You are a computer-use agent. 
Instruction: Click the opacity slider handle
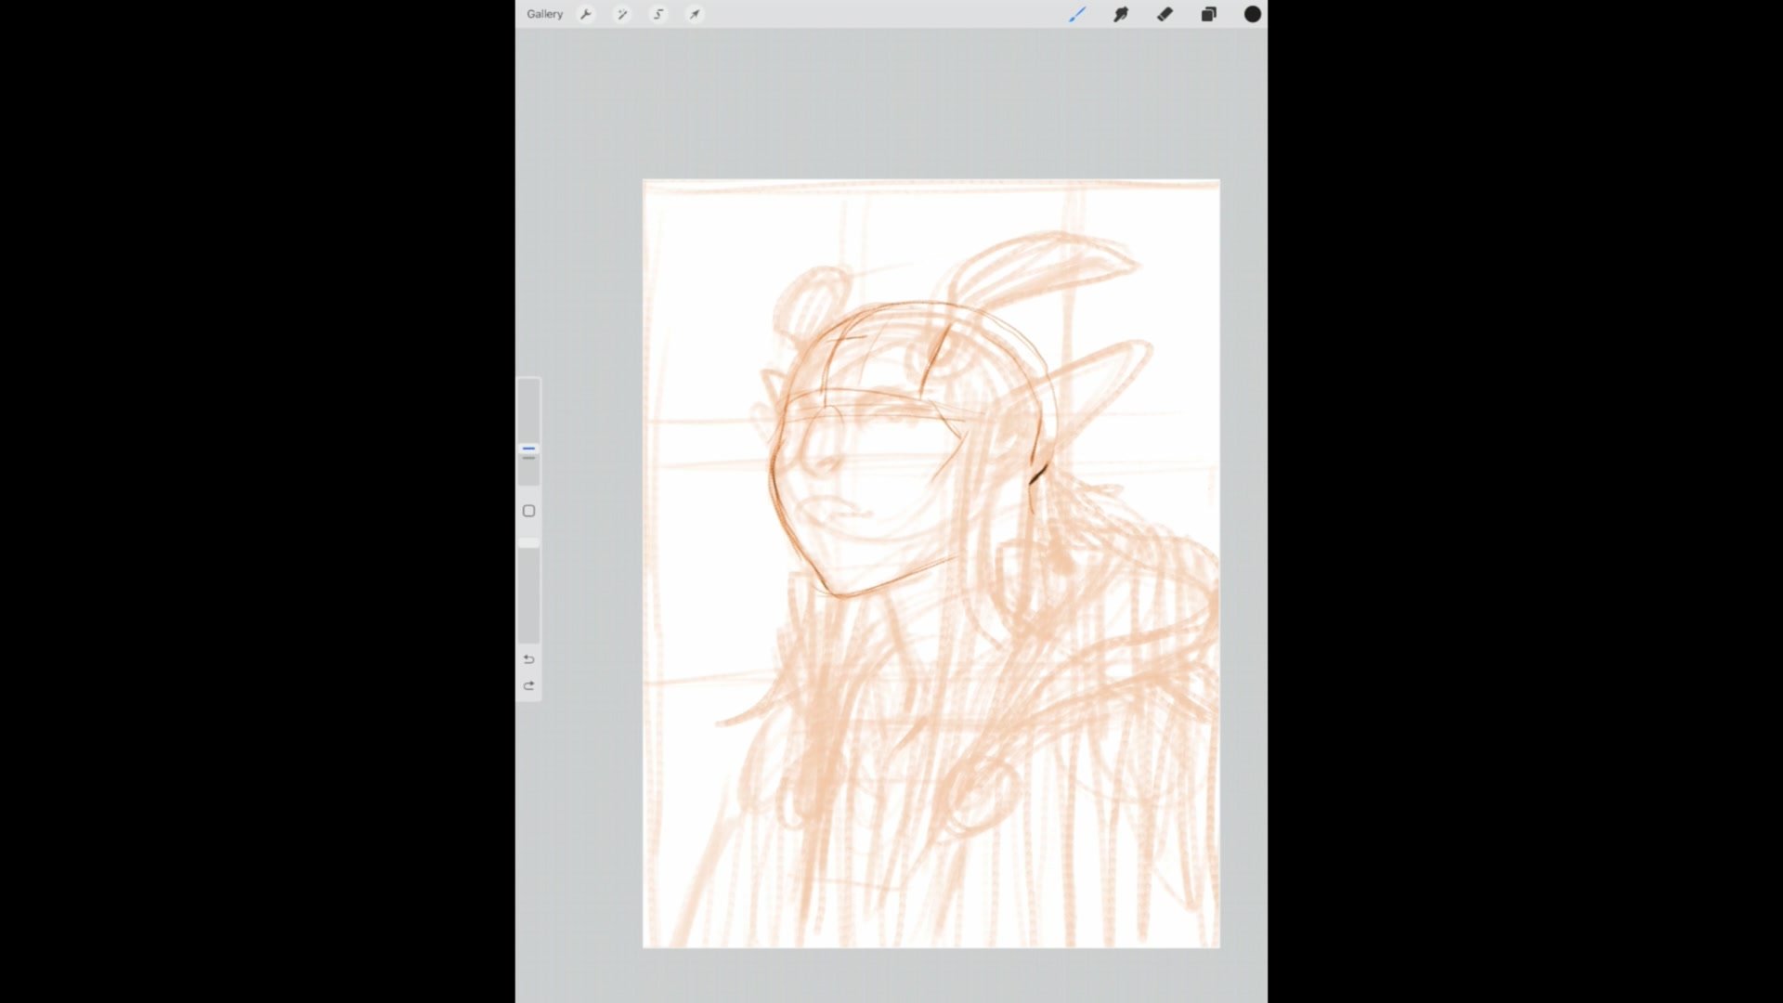[x=528, y=542]
